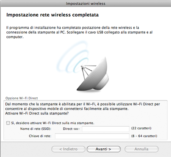The image size is (171, 157).
Task: Click the blue wireless signal waves graphic
Action: 73,57
